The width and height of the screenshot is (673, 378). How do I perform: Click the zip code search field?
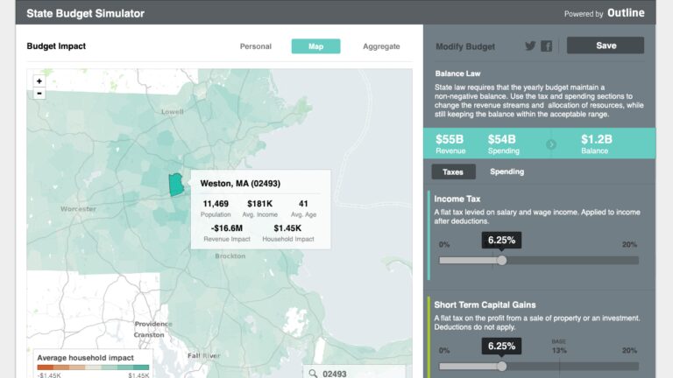click(361, 373)
